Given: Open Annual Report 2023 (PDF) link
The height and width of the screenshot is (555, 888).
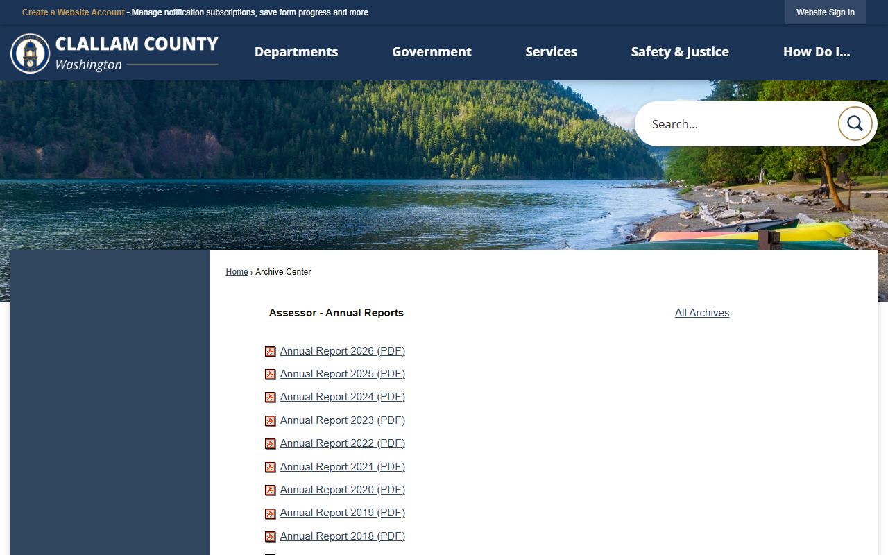Looking at the screenshot, I should pos(343,420).
